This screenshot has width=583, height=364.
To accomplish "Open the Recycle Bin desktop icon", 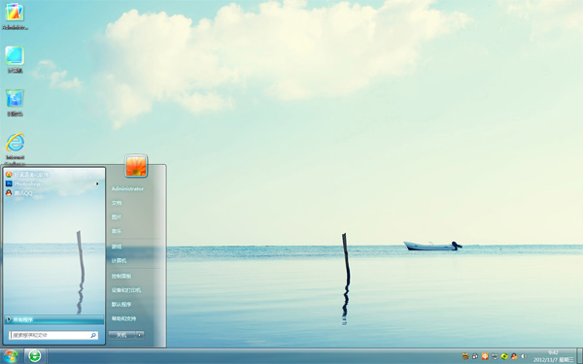I will pyautogui.click(x=15, y=103).
